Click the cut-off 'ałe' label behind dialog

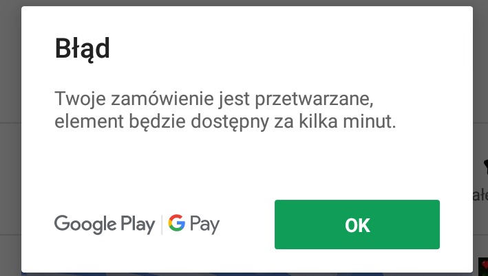pyautogui.click(x=480, y=196)
